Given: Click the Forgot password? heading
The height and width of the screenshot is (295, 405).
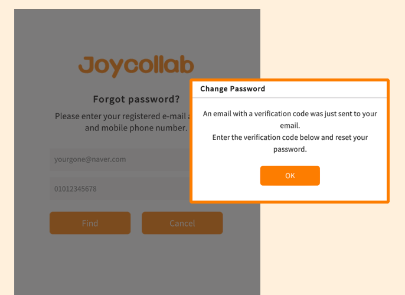Looking at the screenshot, I should (136, 99).
